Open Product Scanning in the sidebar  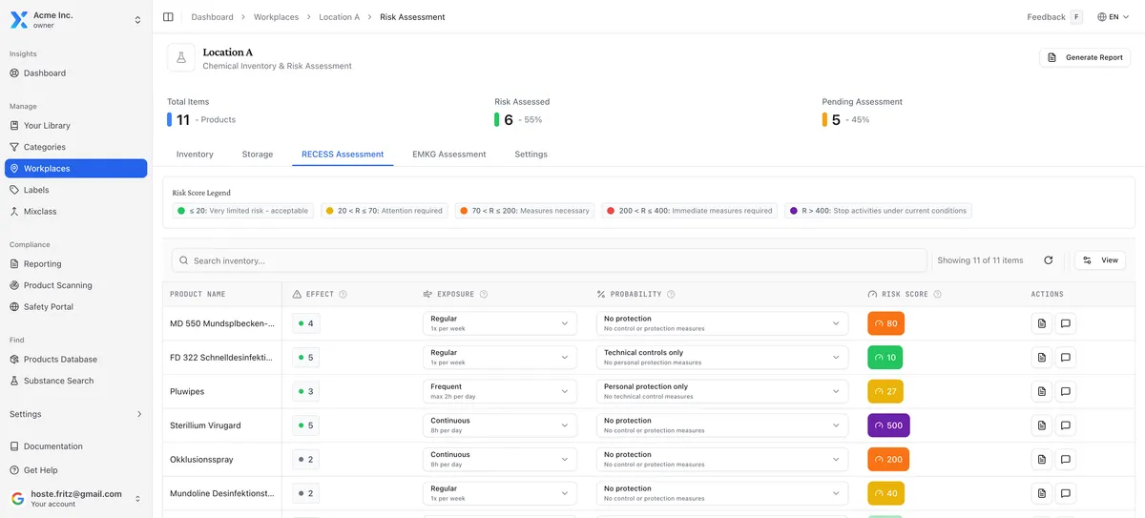pyautogui.click(x=57, y=285)
